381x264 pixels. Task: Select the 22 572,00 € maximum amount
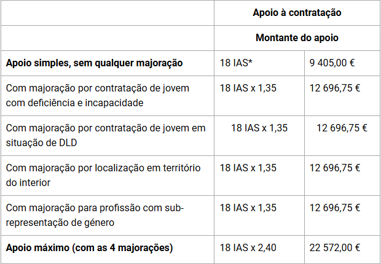point(334,247)
